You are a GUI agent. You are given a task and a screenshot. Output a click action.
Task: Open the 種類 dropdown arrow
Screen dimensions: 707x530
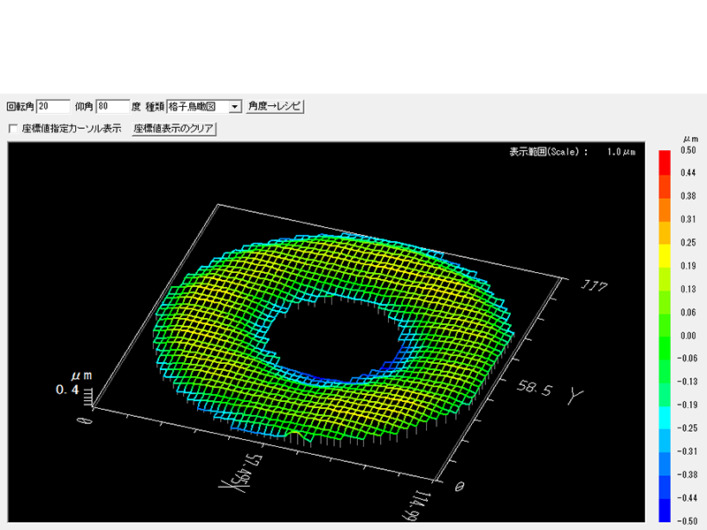(x=234, y=106)
